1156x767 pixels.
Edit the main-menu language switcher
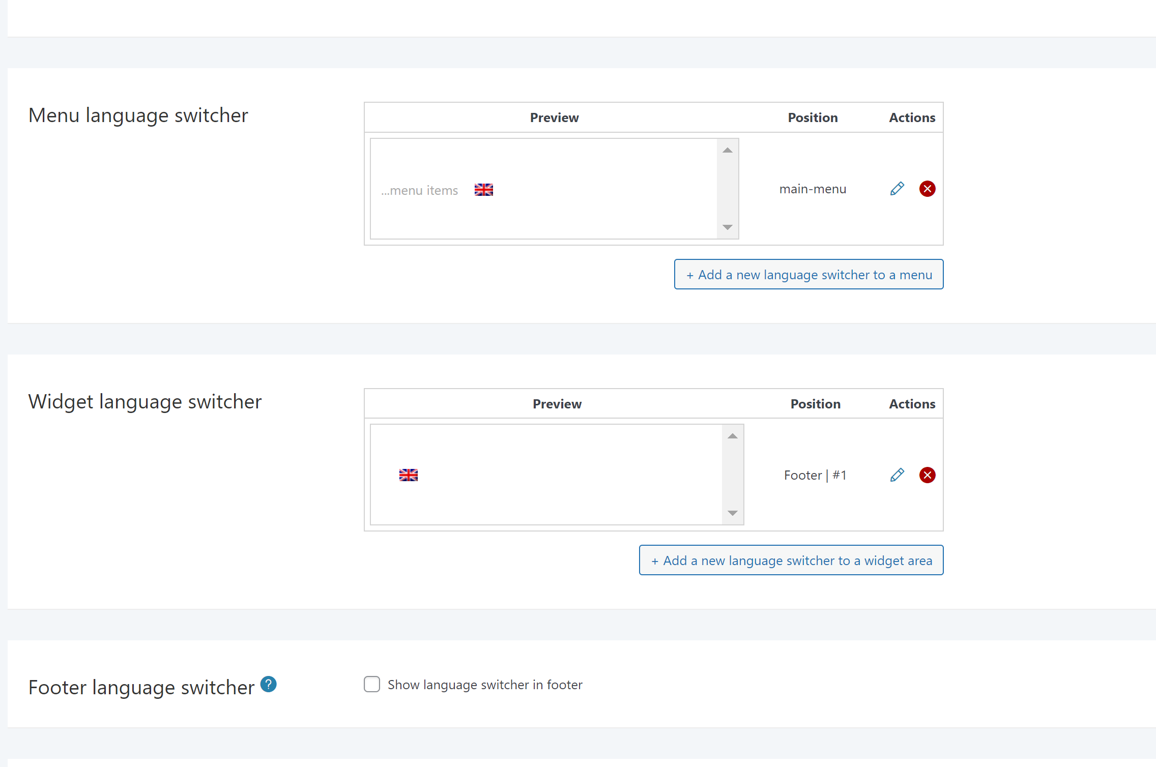pyautogui.click(x=897, y=189)
